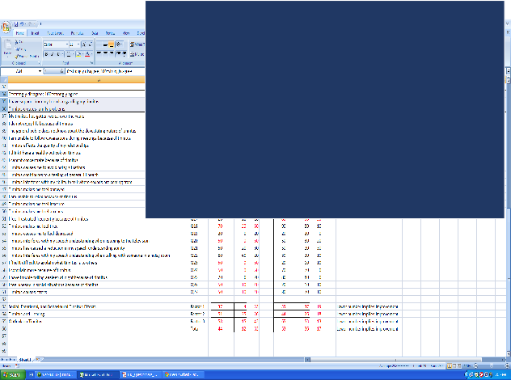Open the round Office button menu
This screenshot has height=380, width=511.
pos(6,27)
